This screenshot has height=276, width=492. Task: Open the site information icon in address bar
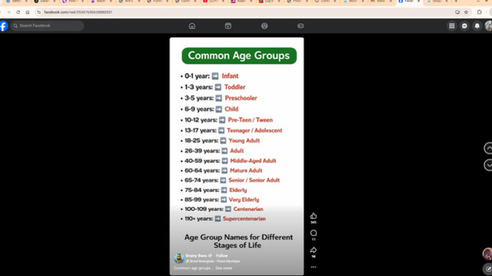[39, 12]
